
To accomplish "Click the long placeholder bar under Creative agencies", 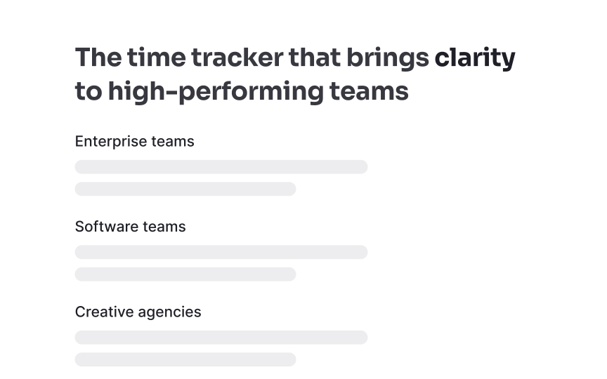I will click(x=221, y=338).
